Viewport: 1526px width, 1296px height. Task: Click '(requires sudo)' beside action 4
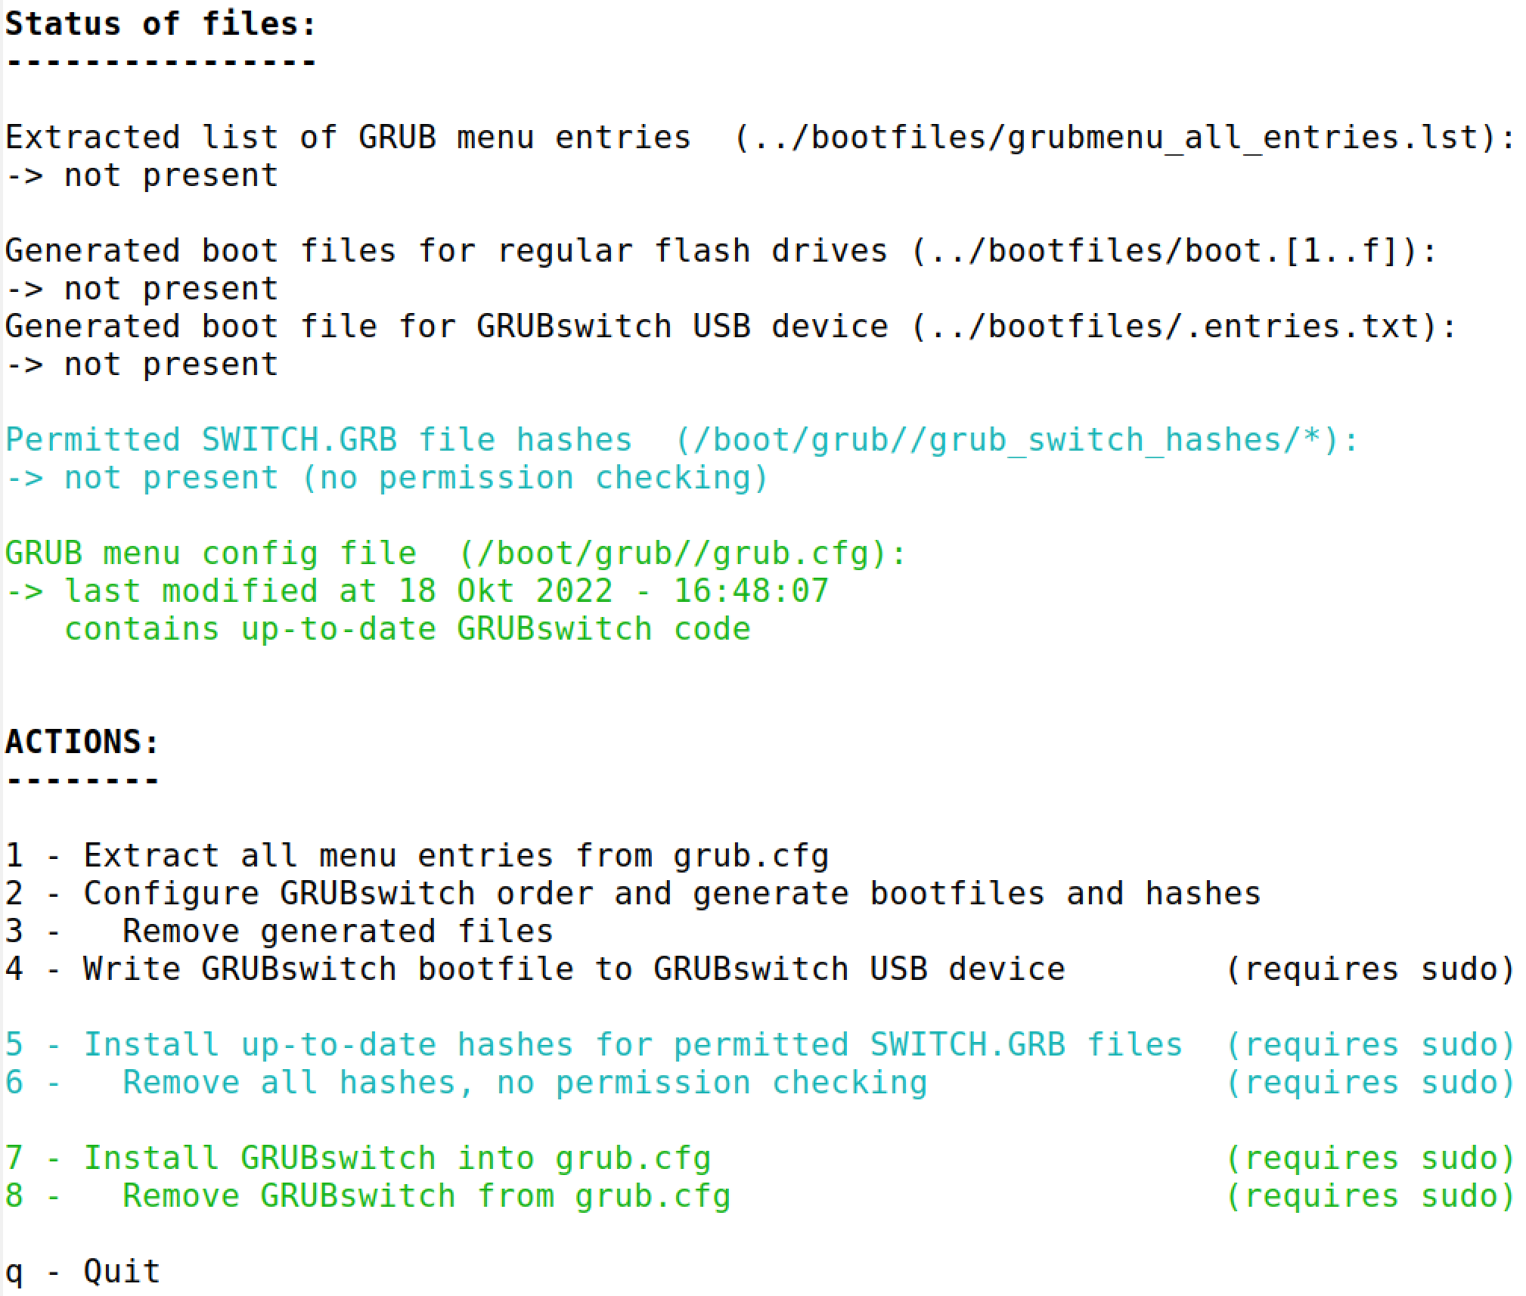(x=1370, y=969)
